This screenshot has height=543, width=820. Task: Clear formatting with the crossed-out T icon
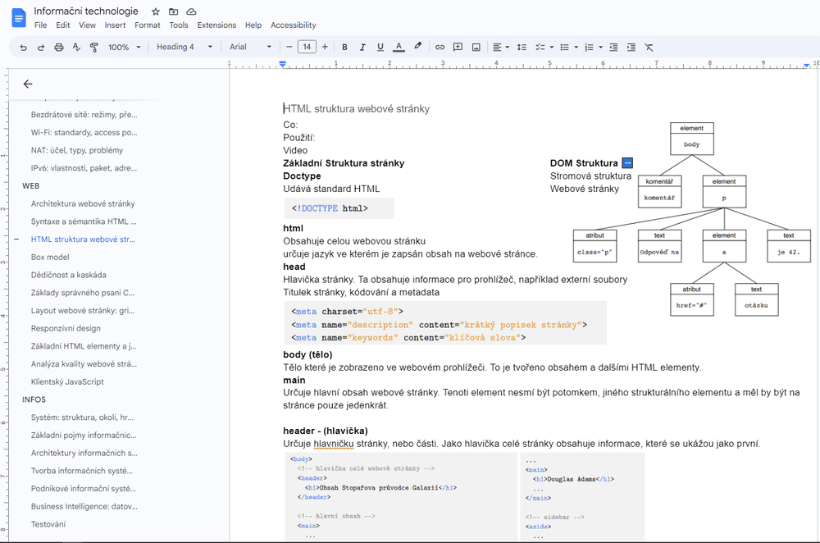click(x=649, y=48)
